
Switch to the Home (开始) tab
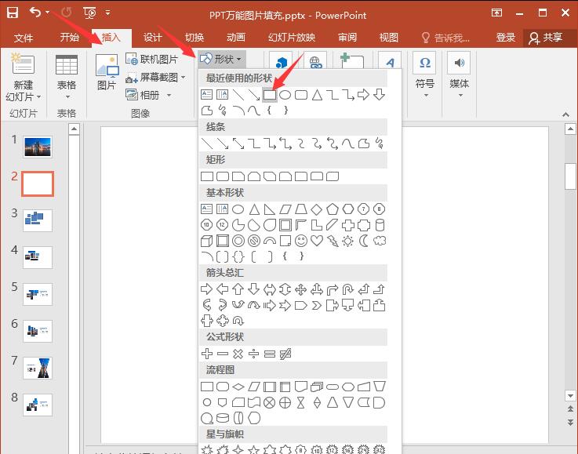pyautogui.click(x=70, y=38)
